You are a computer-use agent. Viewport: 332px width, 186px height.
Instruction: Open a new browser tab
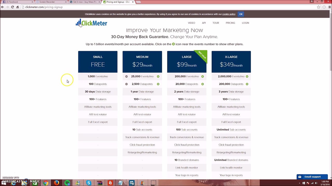pos(139,2)
